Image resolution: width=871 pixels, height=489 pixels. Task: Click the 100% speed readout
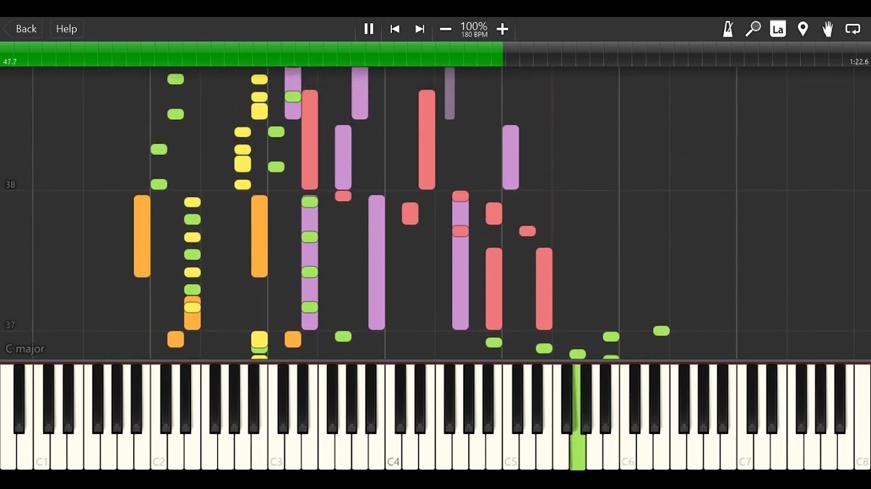click(x=474, y=26)
